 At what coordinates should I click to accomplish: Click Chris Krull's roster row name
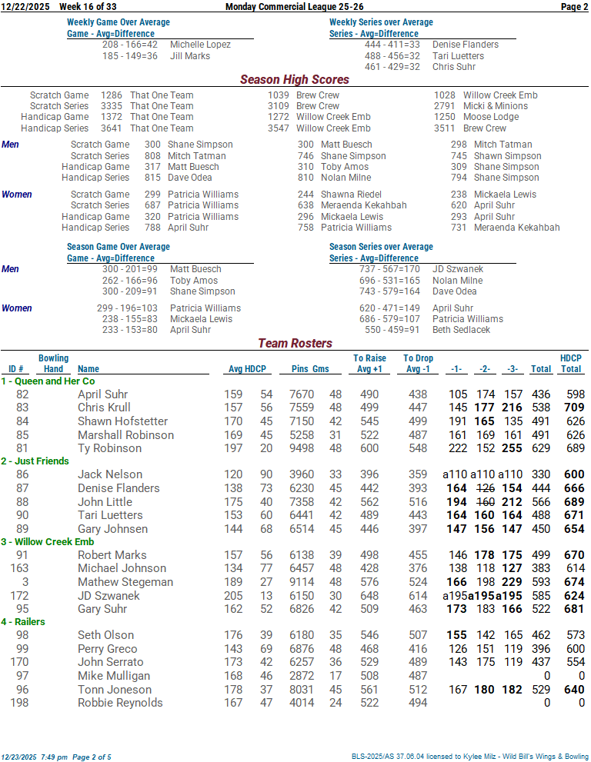coord(104,408)
